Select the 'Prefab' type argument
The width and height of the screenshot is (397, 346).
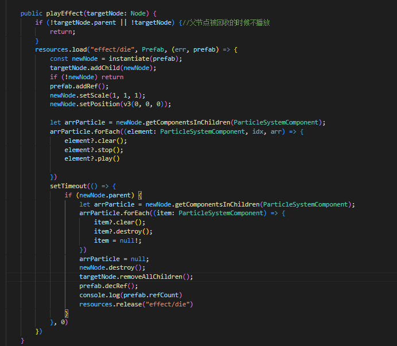(x=153, y=49)
